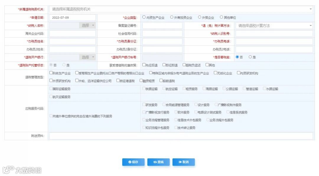319x176 pixels.
Task: Set 是否零税率 to 是
Action: tap(250, 57)
